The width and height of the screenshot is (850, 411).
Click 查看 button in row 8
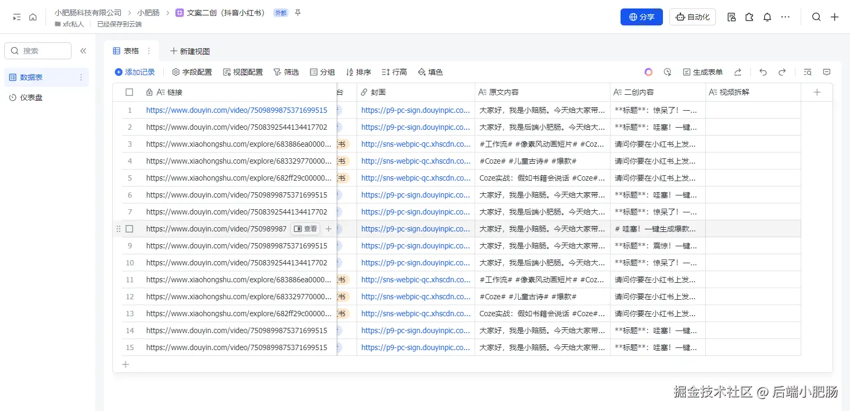pyautogui.click(x=305, y=229)
